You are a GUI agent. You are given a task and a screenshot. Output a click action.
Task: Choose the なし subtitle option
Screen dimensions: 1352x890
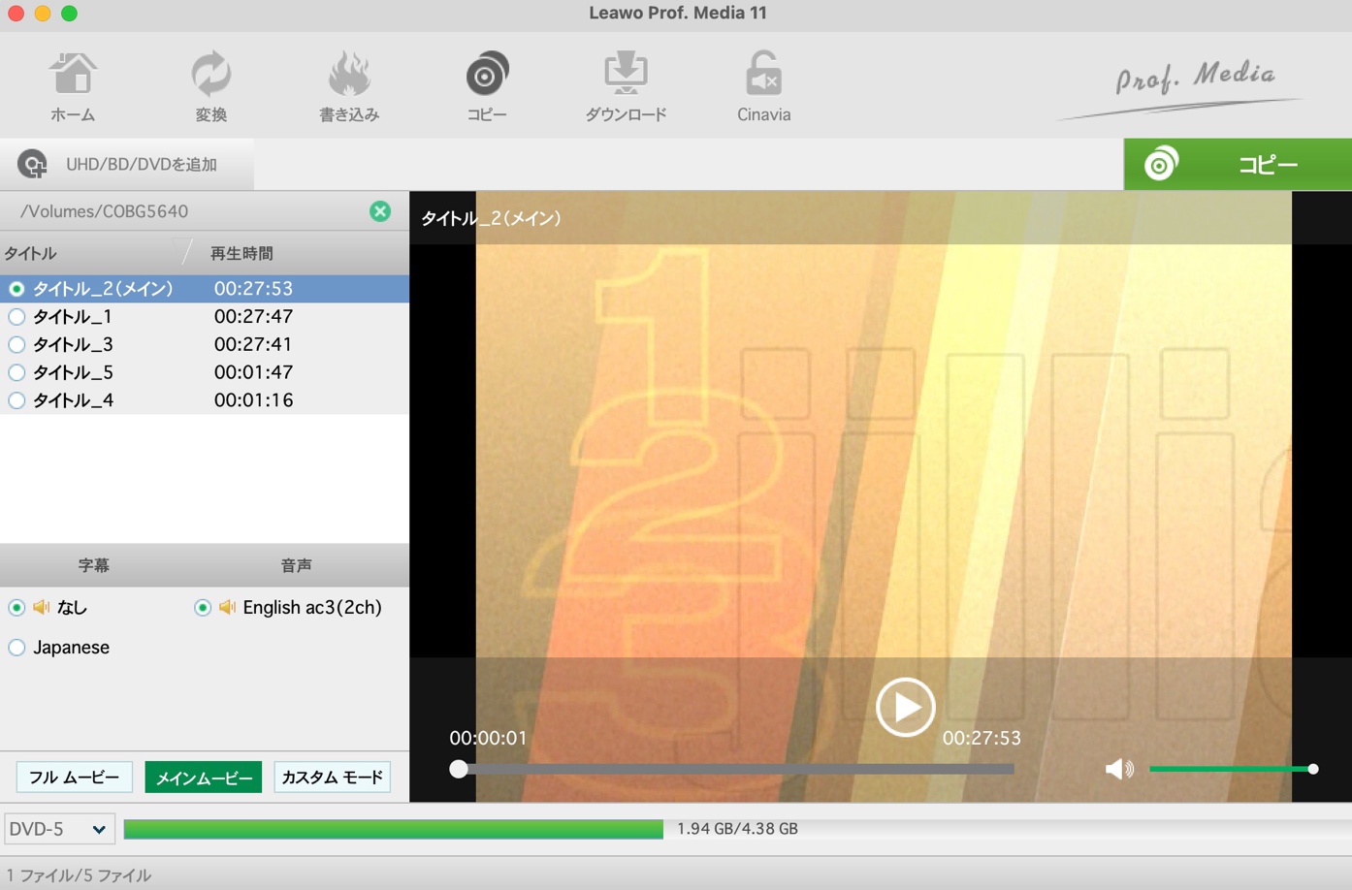[16, 608]
